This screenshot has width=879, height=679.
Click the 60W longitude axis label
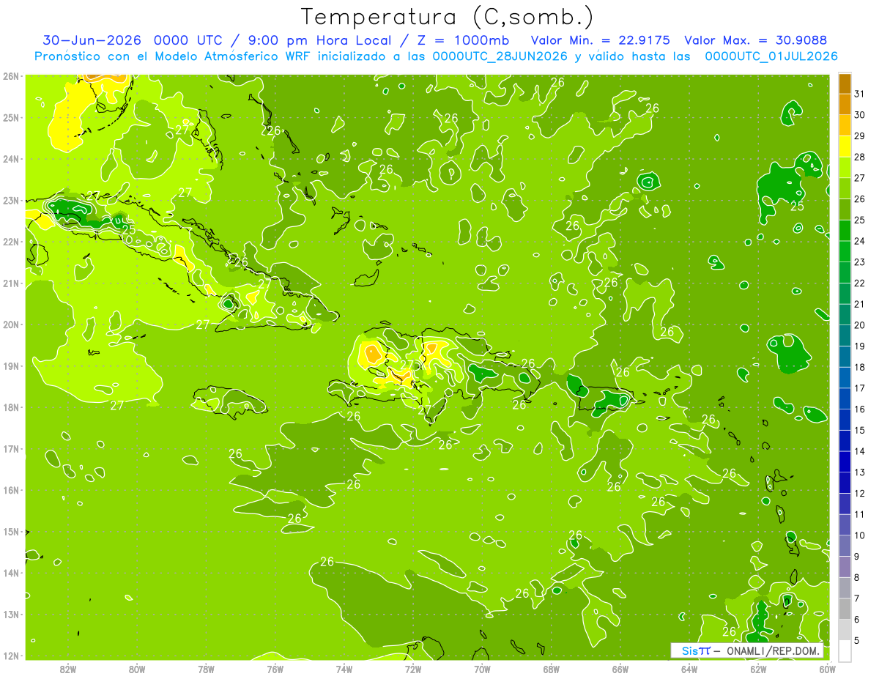tap(827, 669)
